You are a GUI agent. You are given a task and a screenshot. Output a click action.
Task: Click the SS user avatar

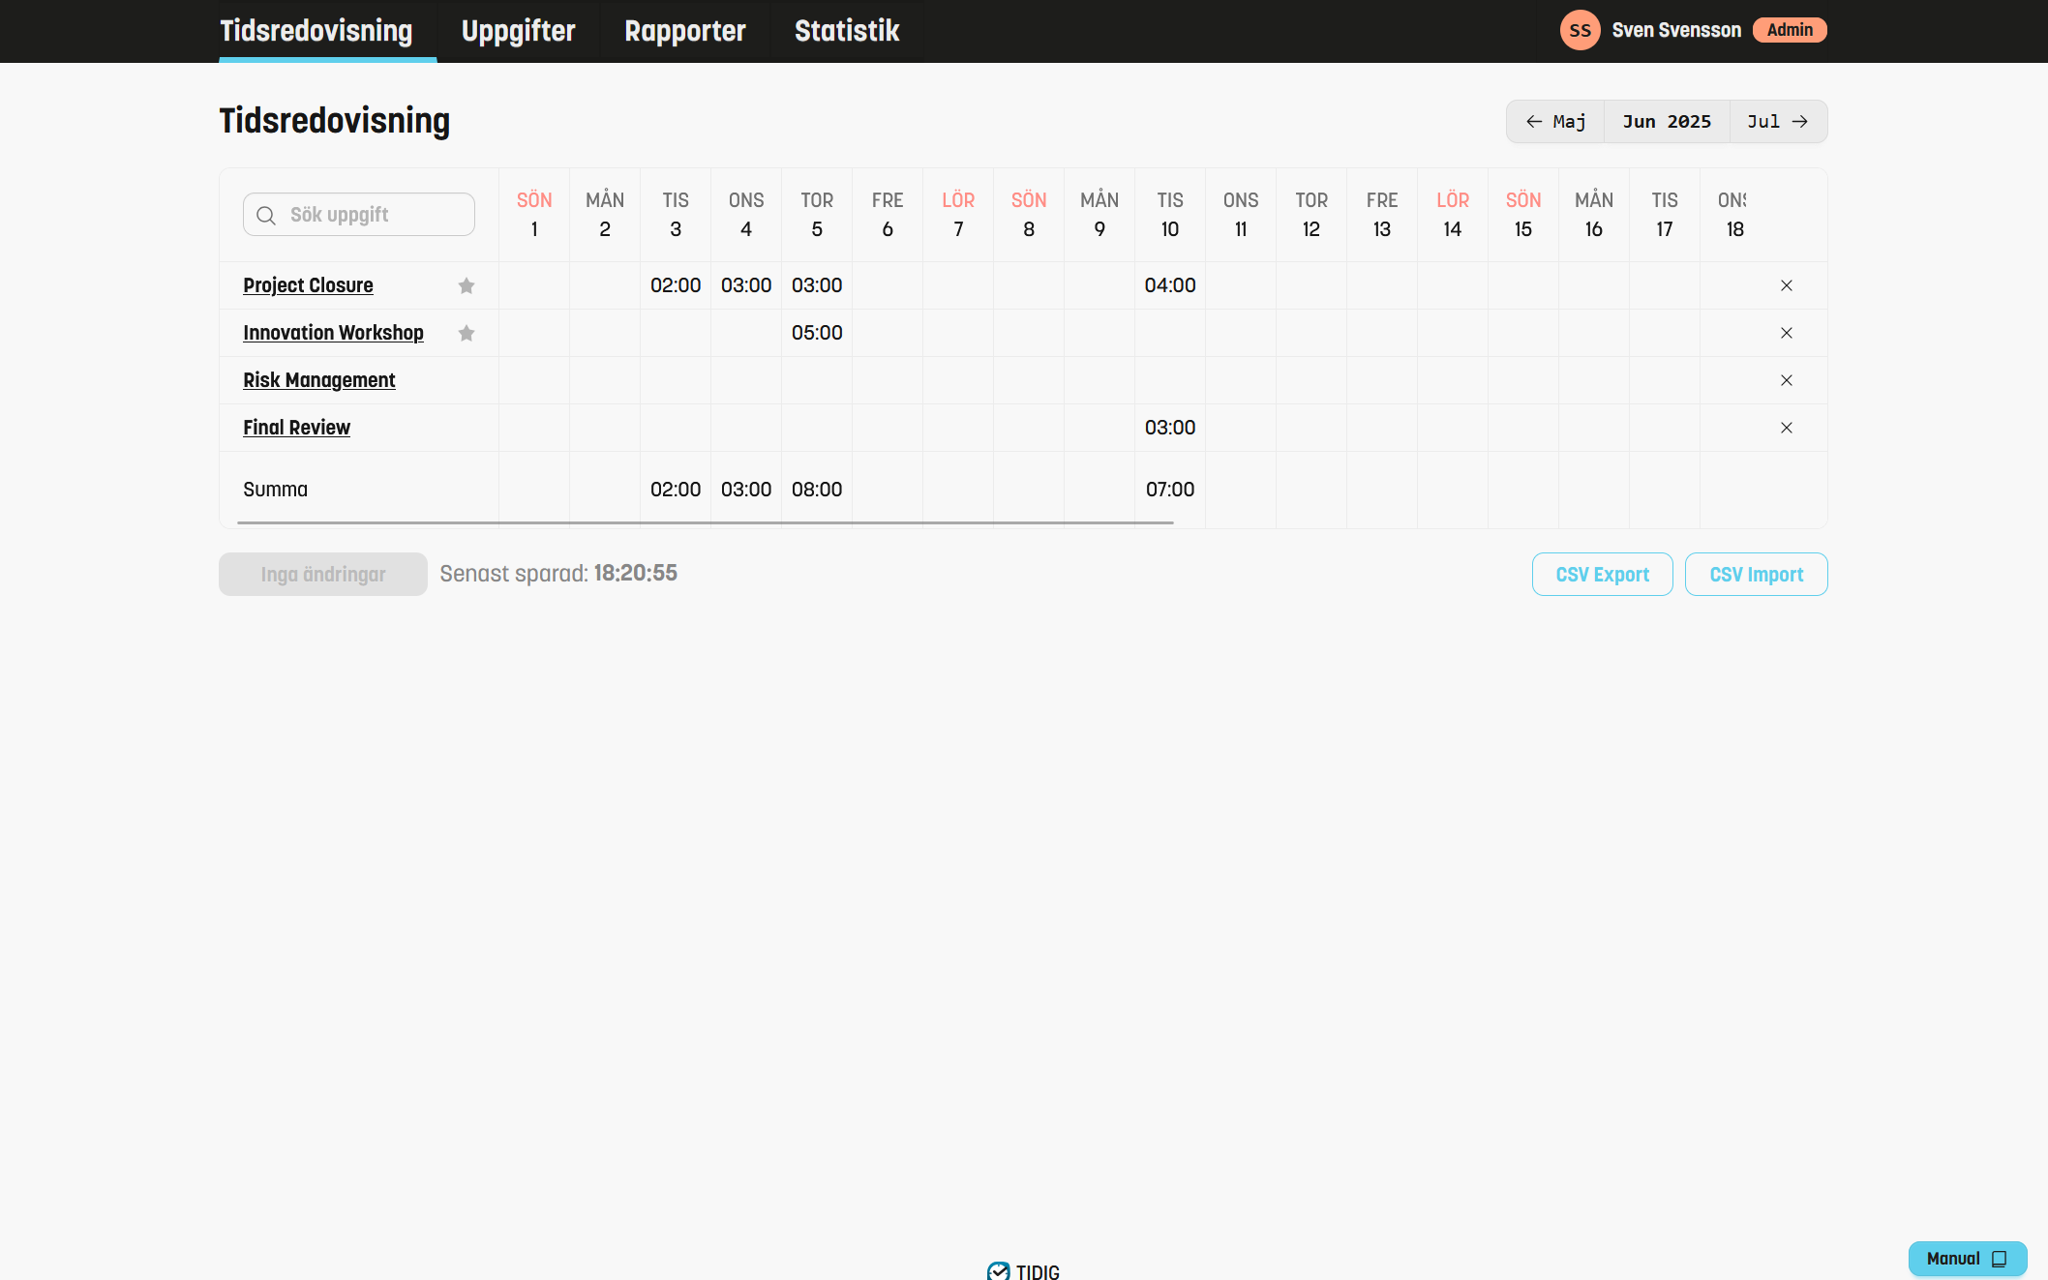coord(1580,30)
